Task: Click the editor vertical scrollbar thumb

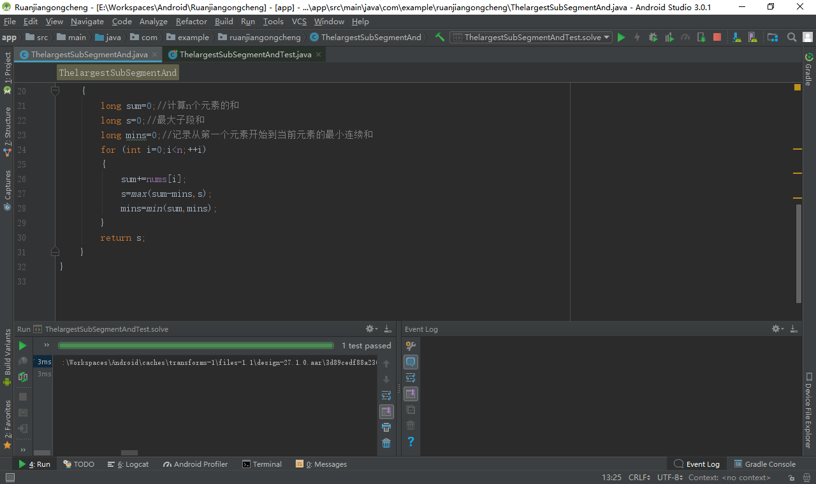Action: 799,253
